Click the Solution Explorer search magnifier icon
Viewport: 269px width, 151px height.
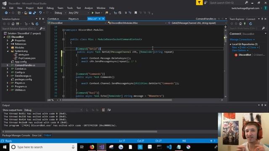coord(41,29)
